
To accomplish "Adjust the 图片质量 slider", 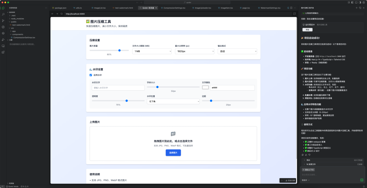I will [x=109, y=50].
